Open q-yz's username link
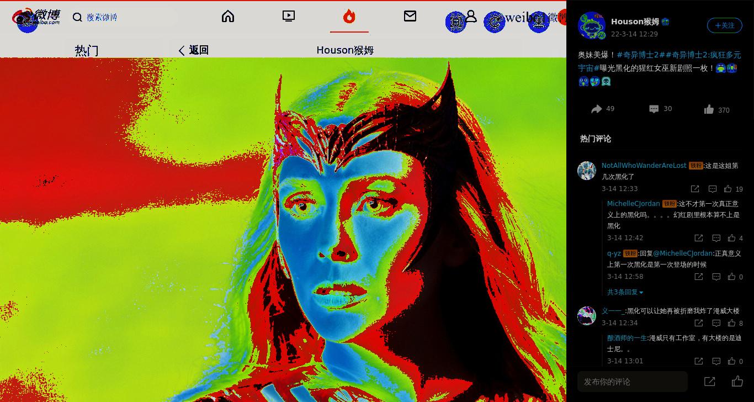 coord(614,253)
